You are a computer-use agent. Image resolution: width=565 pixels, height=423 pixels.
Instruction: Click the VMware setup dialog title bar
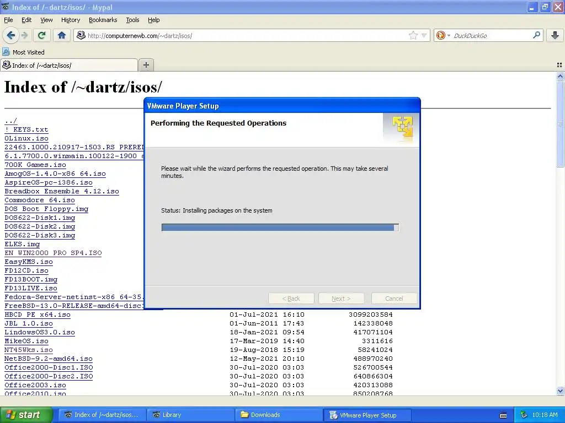pos(282,106)
